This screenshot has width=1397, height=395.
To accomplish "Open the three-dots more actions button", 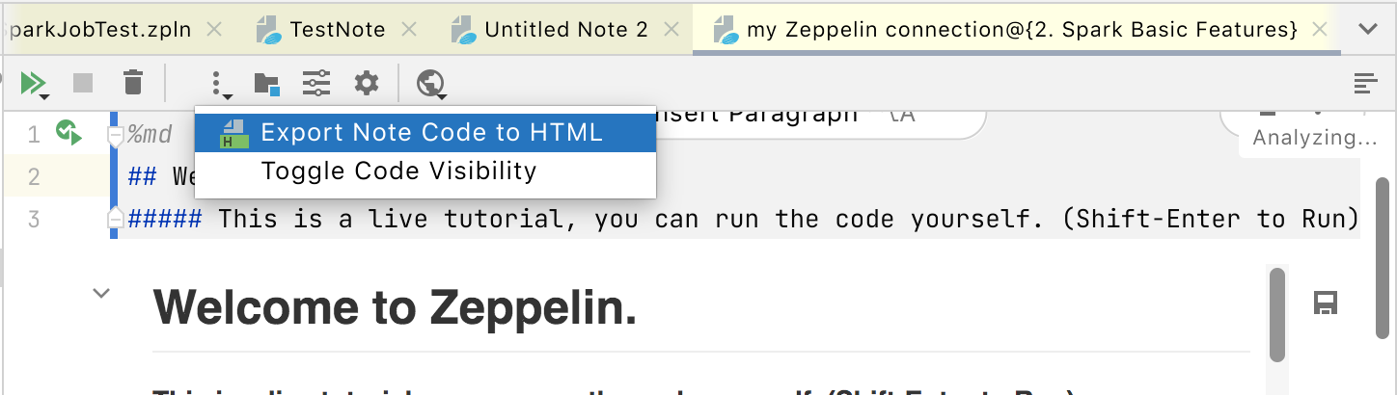I will pyautogui.click(x=220, y=84).
